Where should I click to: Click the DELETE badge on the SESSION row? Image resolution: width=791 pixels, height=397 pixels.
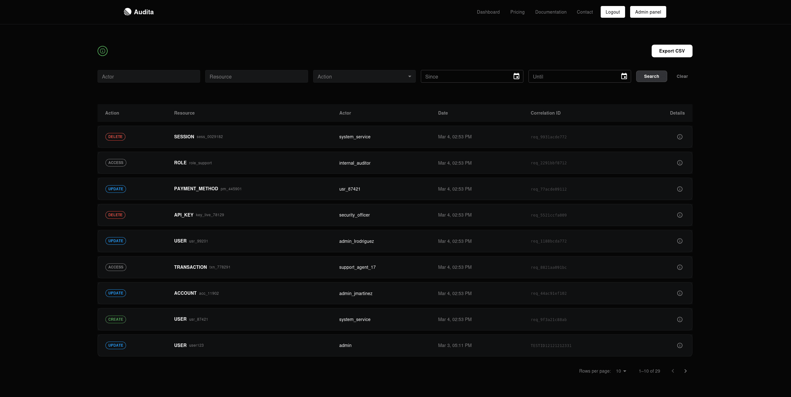point(115,136)
